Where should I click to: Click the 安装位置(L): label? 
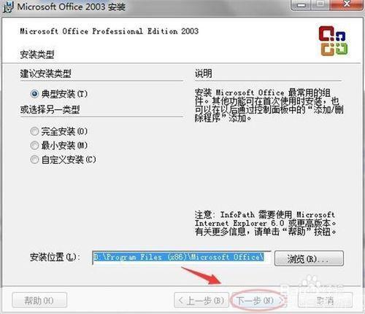click(x=55, y=257)
